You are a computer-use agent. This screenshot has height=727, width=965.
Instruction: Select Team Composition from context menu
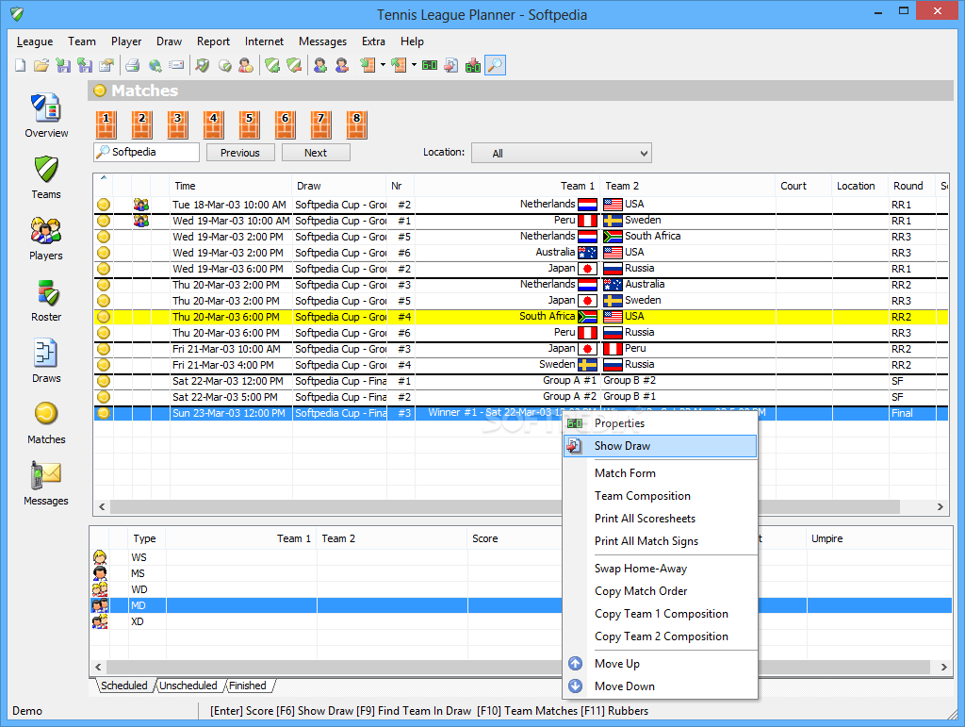click(x=660, y=496)
